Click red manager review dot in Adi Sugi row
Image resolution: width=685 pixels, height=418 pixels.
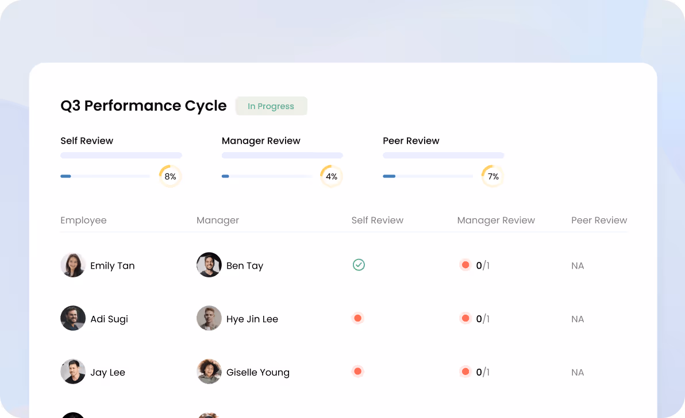point(465,318)
